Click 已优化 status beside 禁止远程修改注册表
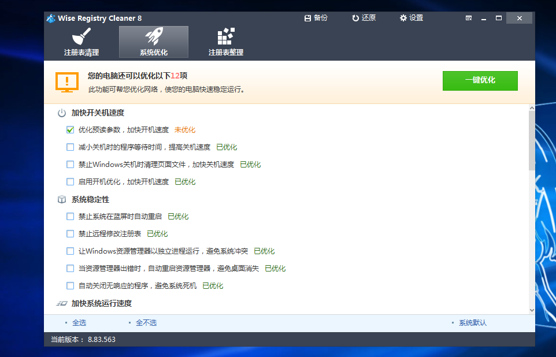The image size is (556, 357). [x=157, y=233]
